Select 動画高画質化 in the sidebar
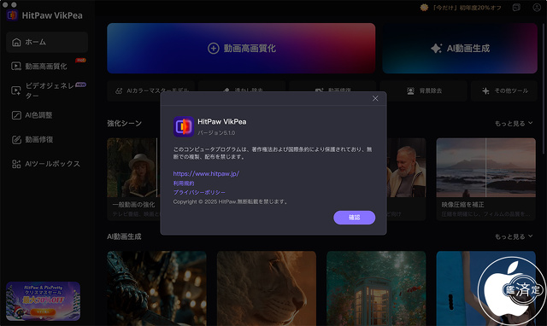 (x=47, y=67)
